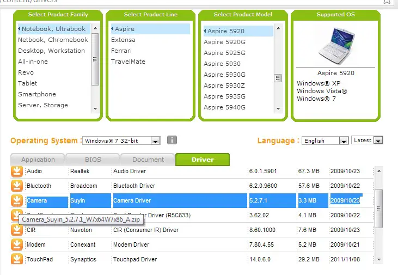Download the Modem Conexant driver
Viewport: 398px width, 275px height.
(17, 245)
